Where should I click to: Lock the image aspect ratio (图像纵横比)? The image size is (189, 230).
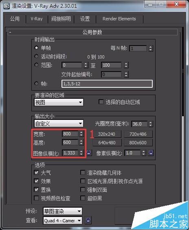(89, 153)
